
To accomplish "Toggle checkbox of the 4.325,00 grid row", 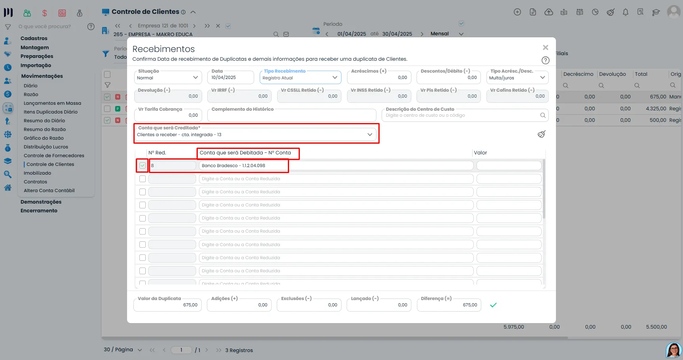I will tap(107, 108).
